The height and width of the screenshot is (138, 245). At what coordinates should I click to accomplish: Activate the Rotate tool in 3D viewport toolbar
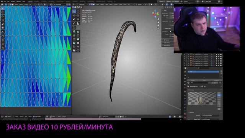tap(78, 15)
